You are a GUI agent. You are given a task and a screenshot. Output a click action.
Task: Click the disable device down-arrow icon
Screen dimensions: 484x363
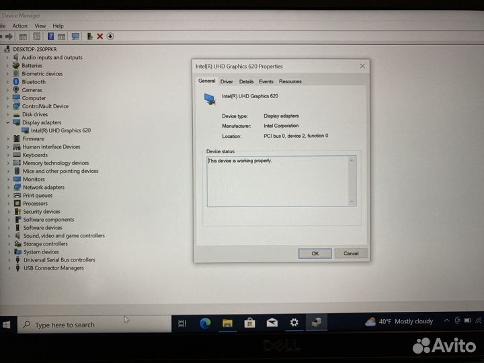click(x=110, y=36)
